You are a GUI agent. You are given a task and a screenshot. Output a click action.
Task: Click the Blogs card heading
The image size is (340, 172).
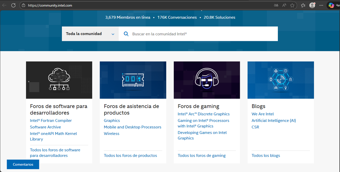tap(258, 106)
